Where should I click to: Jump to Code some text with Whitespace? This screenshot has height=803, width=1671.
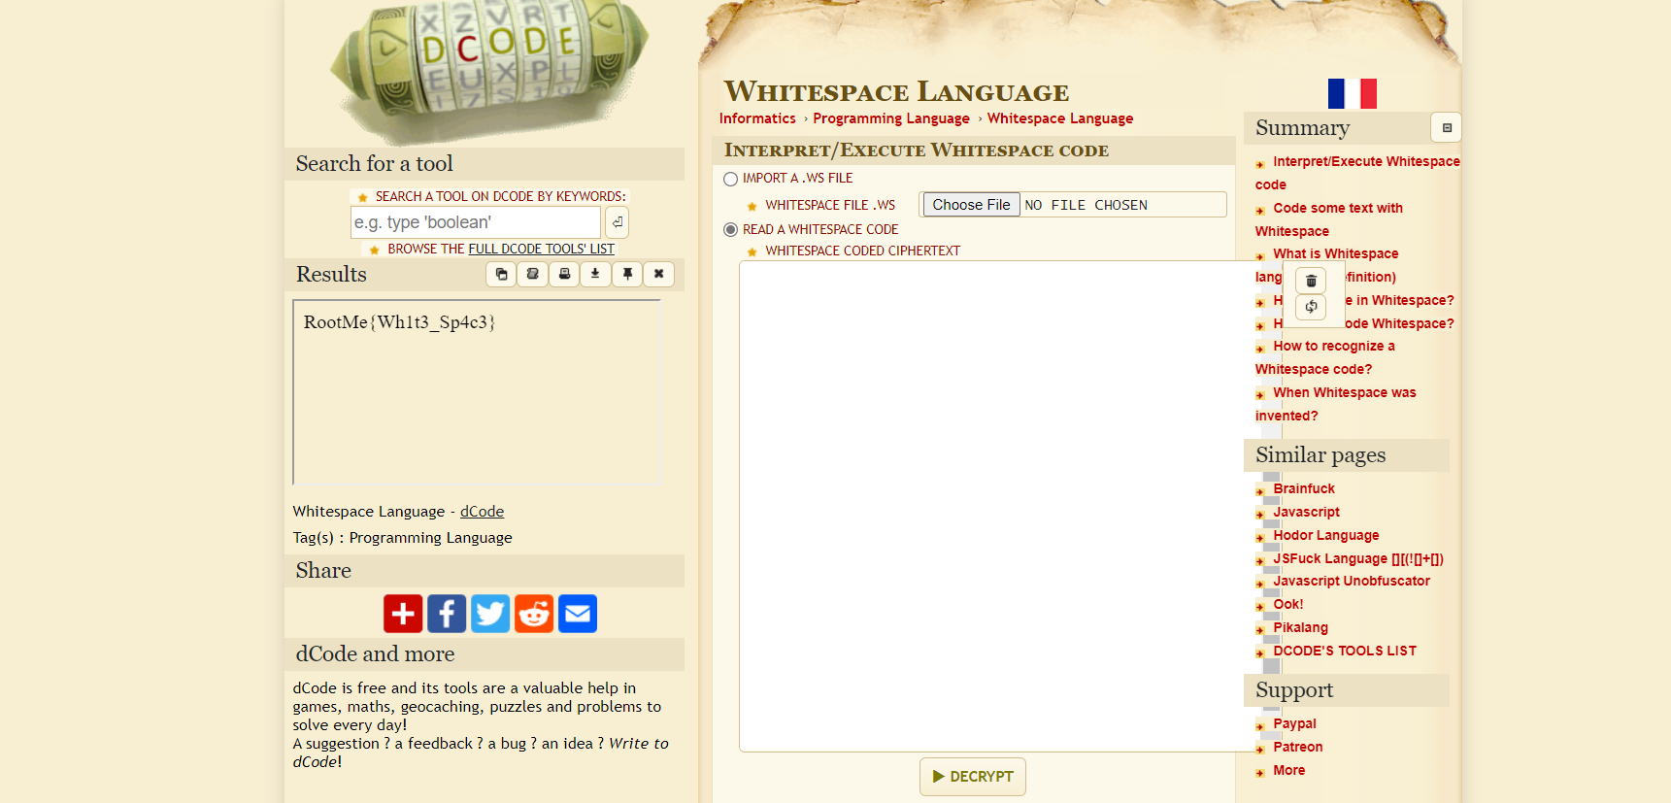1329,219
